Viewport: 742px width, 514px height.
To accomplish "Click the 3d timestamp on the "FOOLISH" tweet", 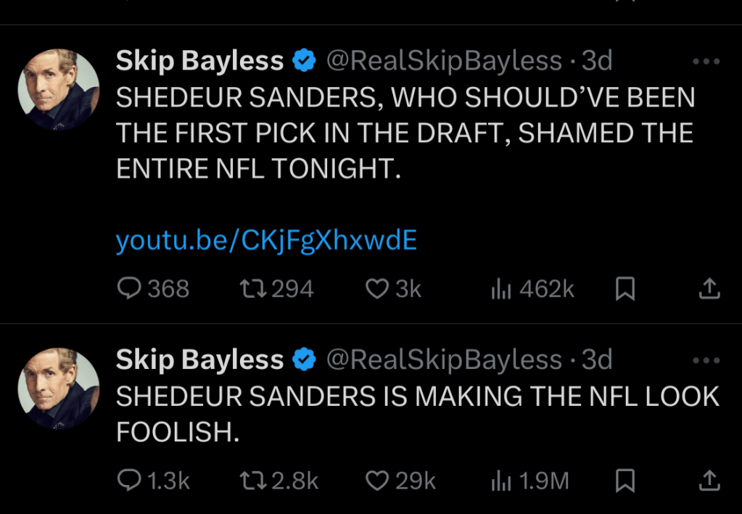I will coord(597,360).
